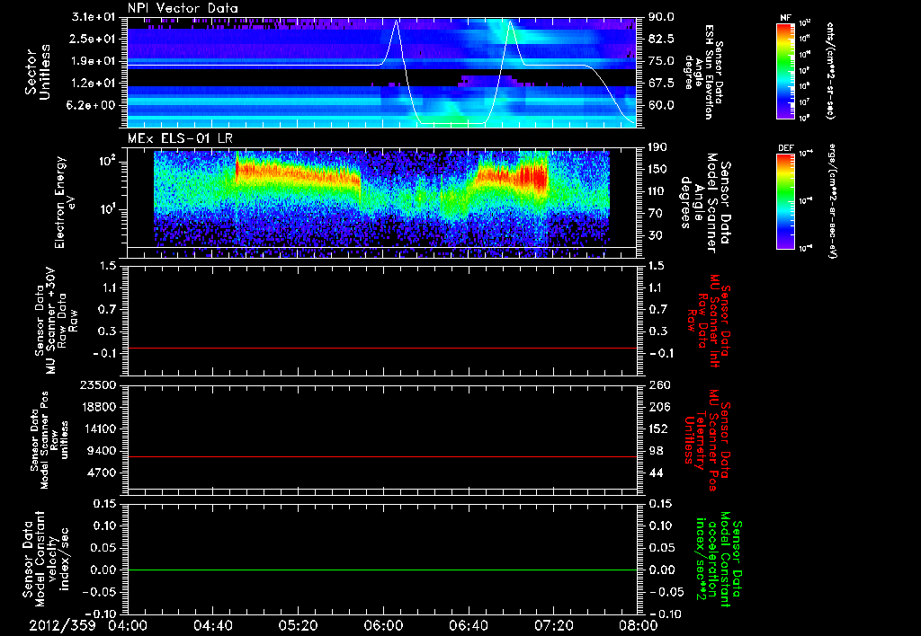Click the 04:00 time axis label
The height and width of the screenshot is (636, 921).
pyautogui.click(x=127, y=624)
